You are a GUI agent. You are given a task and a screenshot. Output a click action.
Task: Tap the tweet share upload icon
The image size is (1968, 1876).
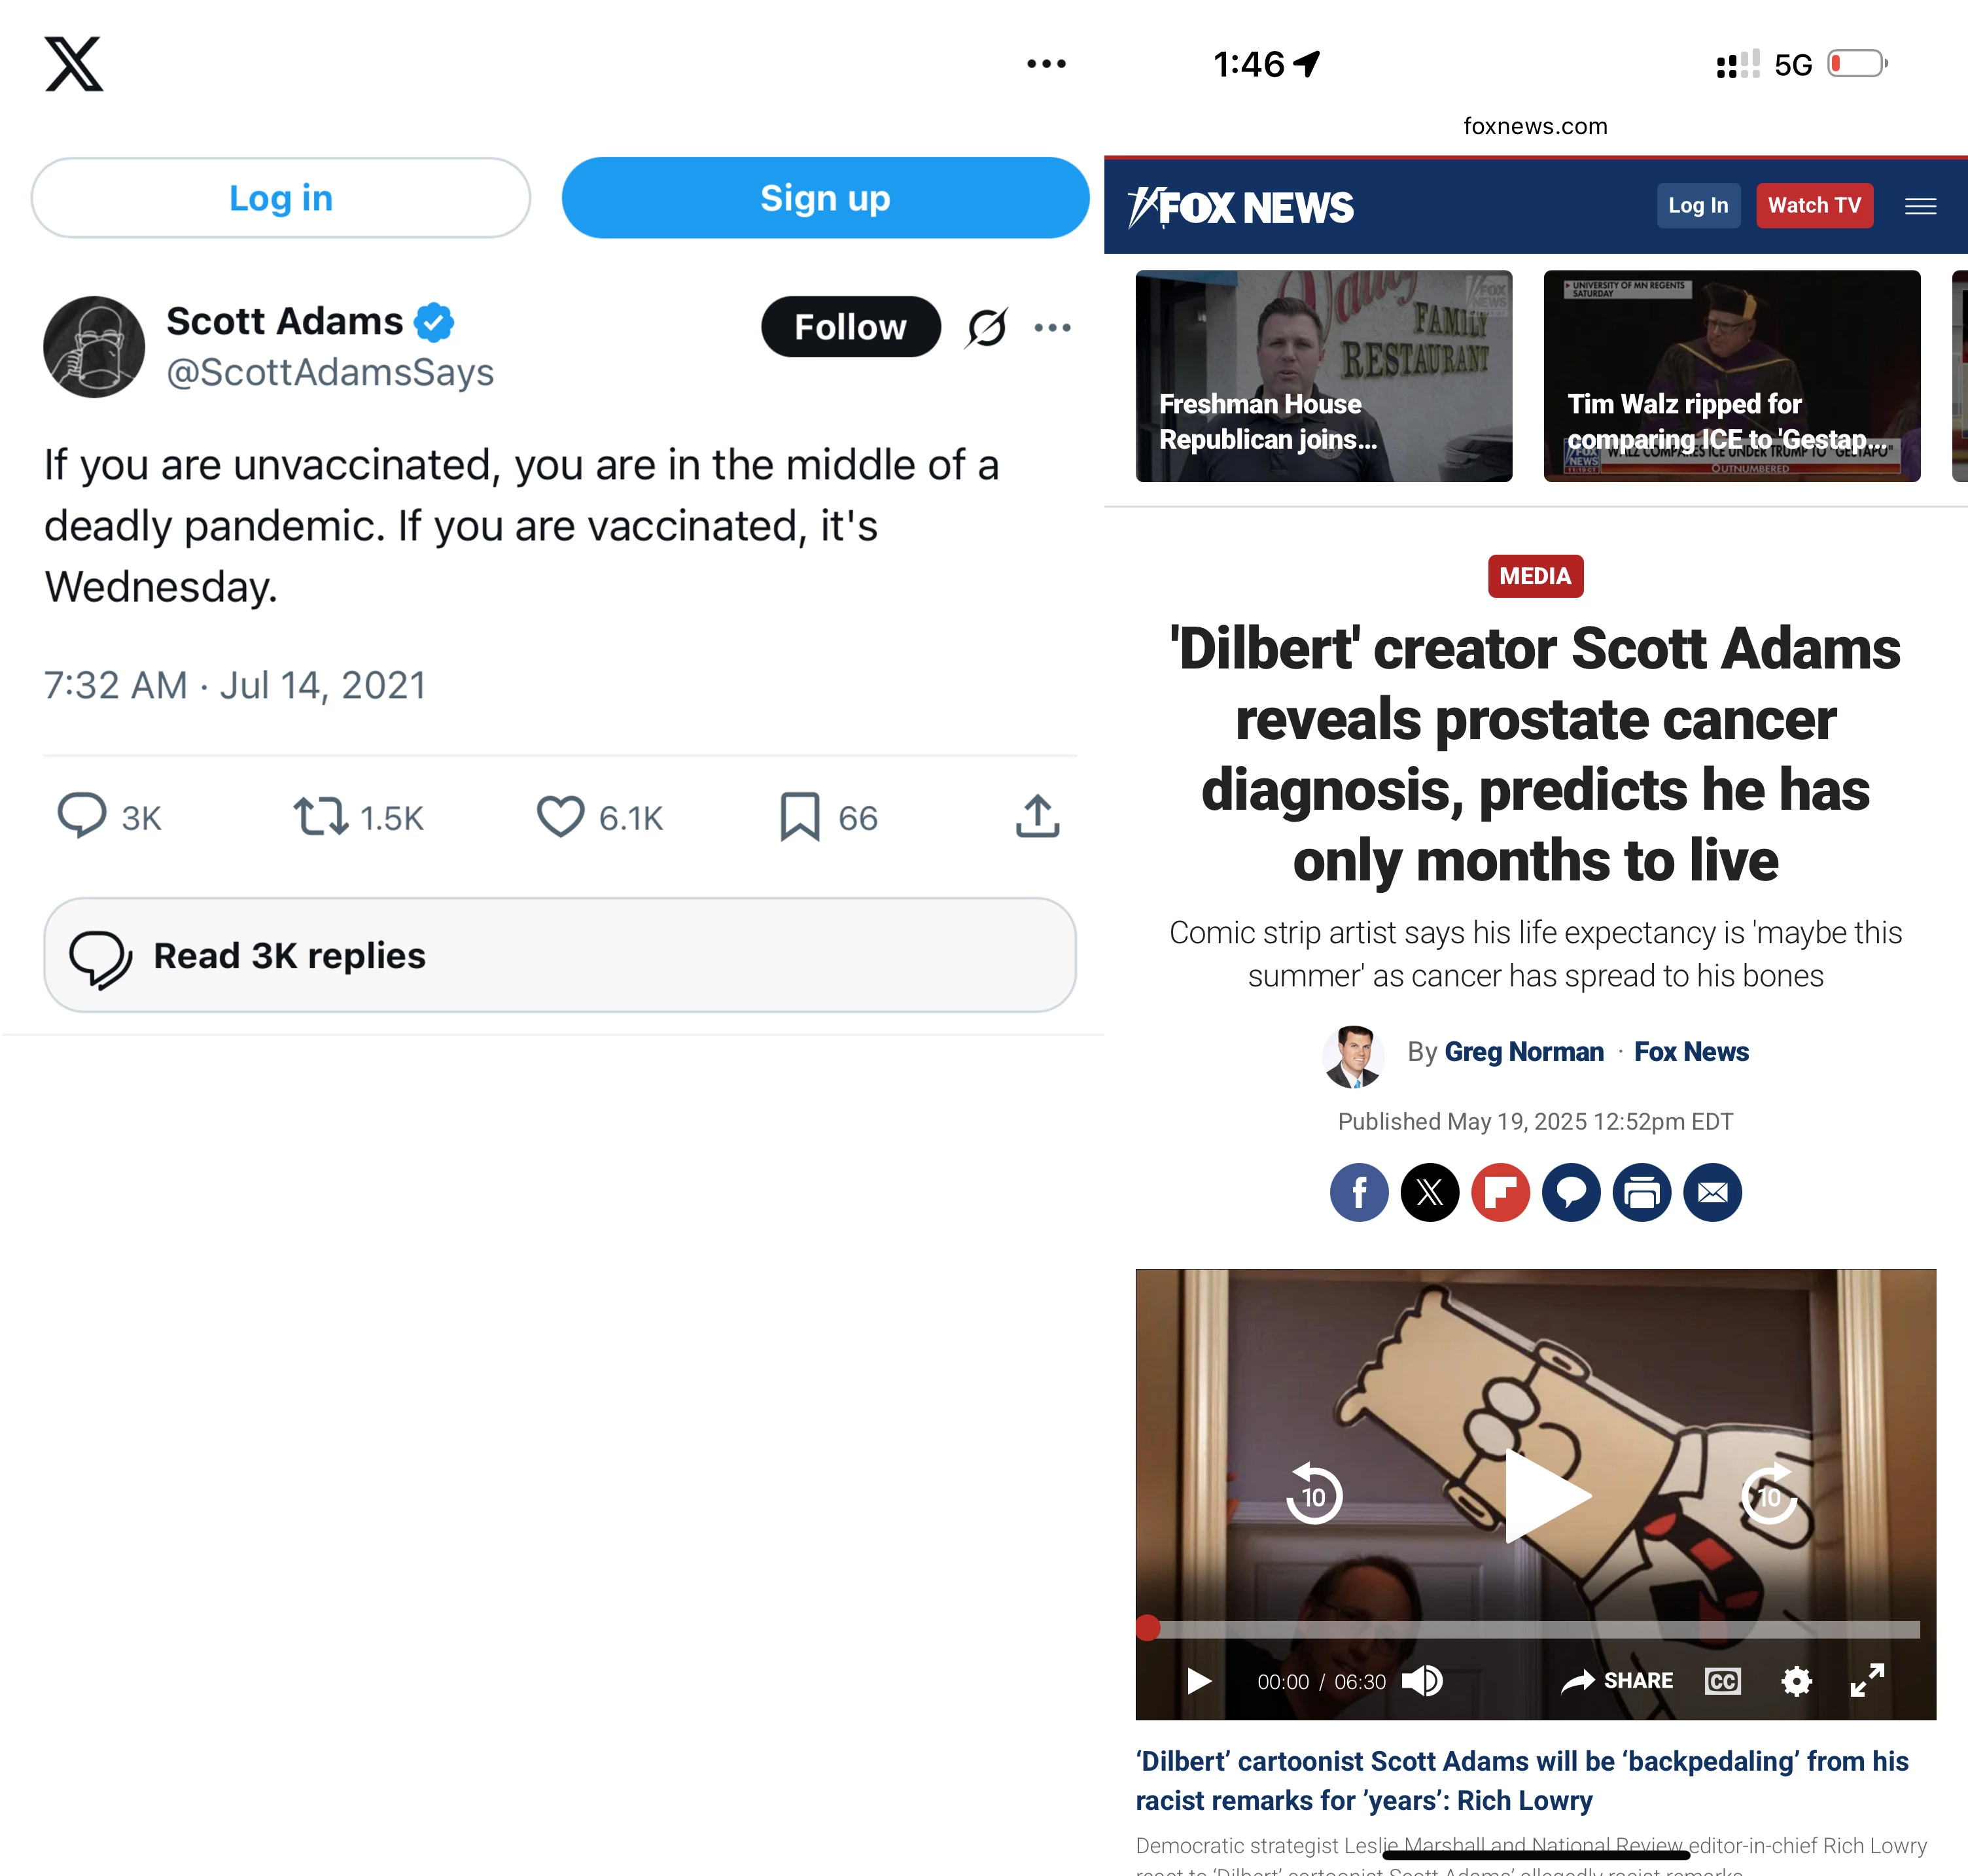tap(1038, 816)
